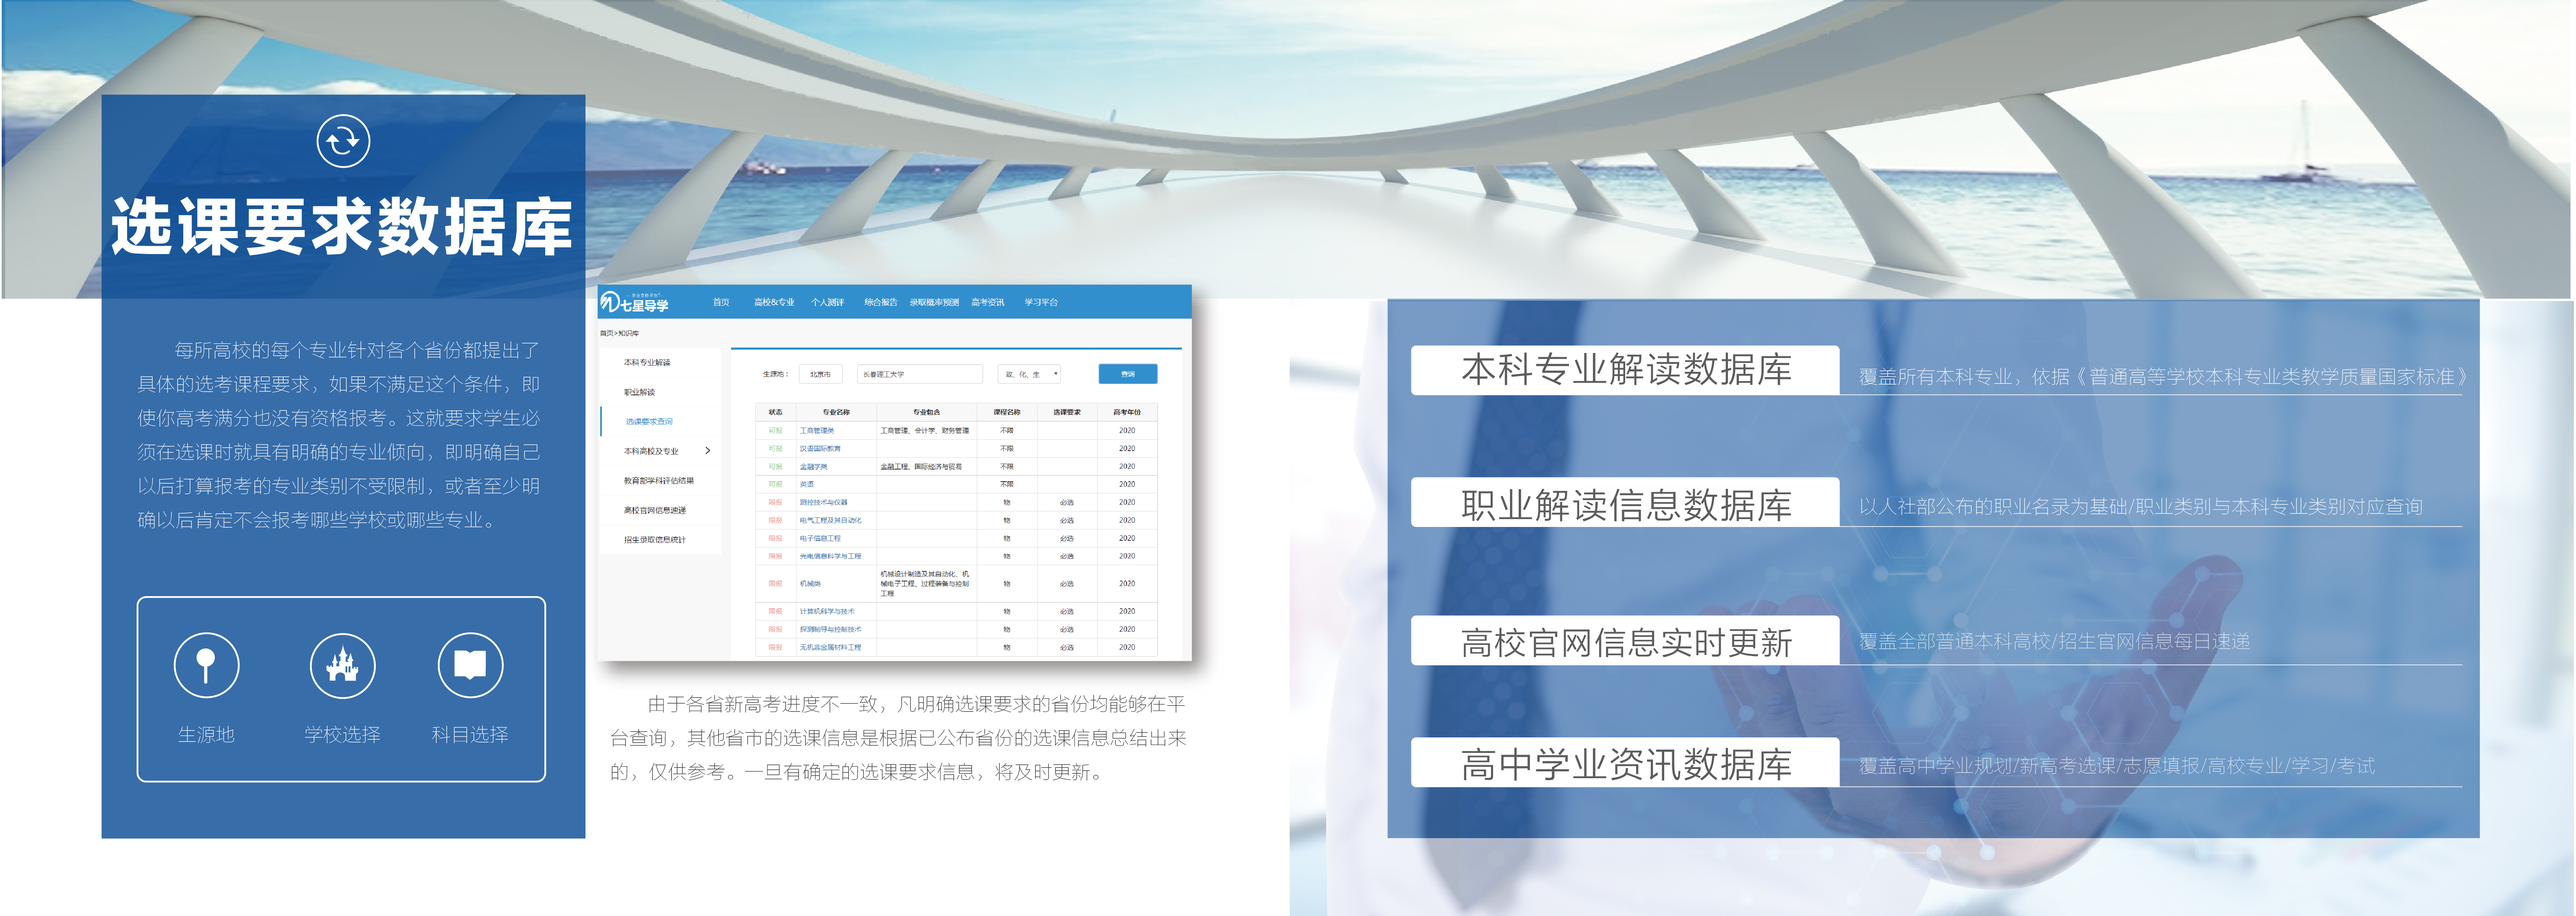Screen dimensions: 2576x916
Task: Click the 生源地 location pin icon
Action: 206,665
